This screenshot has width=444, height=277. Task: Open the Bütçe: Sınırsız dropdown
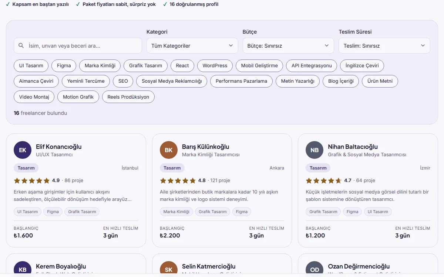tap(288, 46)
